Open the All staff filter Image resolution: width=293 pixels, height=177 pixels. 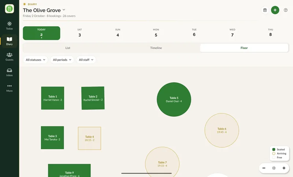click(86, 60)
